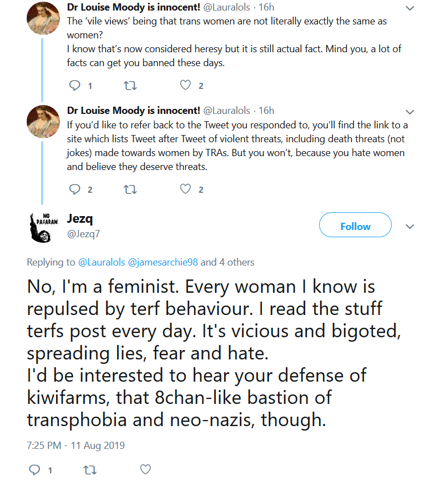The height and width of the screenshot is (480, 440).
Task: Open the 7:25 PM - 11 Aug 2019 timestamp
Action: pyautogui.click(x=76, y=446)
